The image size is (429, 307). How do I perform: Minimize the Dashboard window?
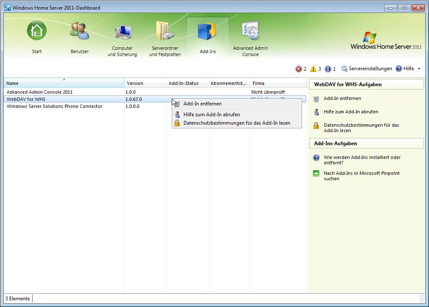point(390,8)
